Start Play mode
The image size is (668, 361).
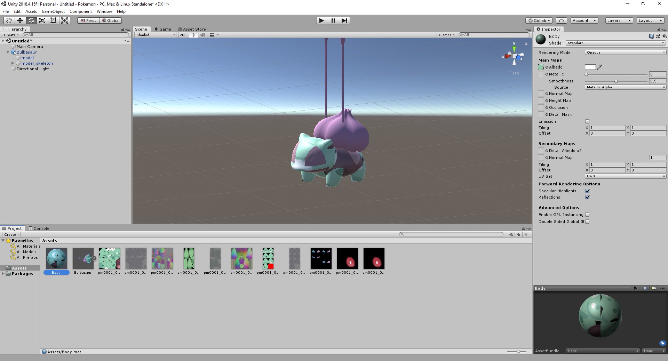point(322,21)
